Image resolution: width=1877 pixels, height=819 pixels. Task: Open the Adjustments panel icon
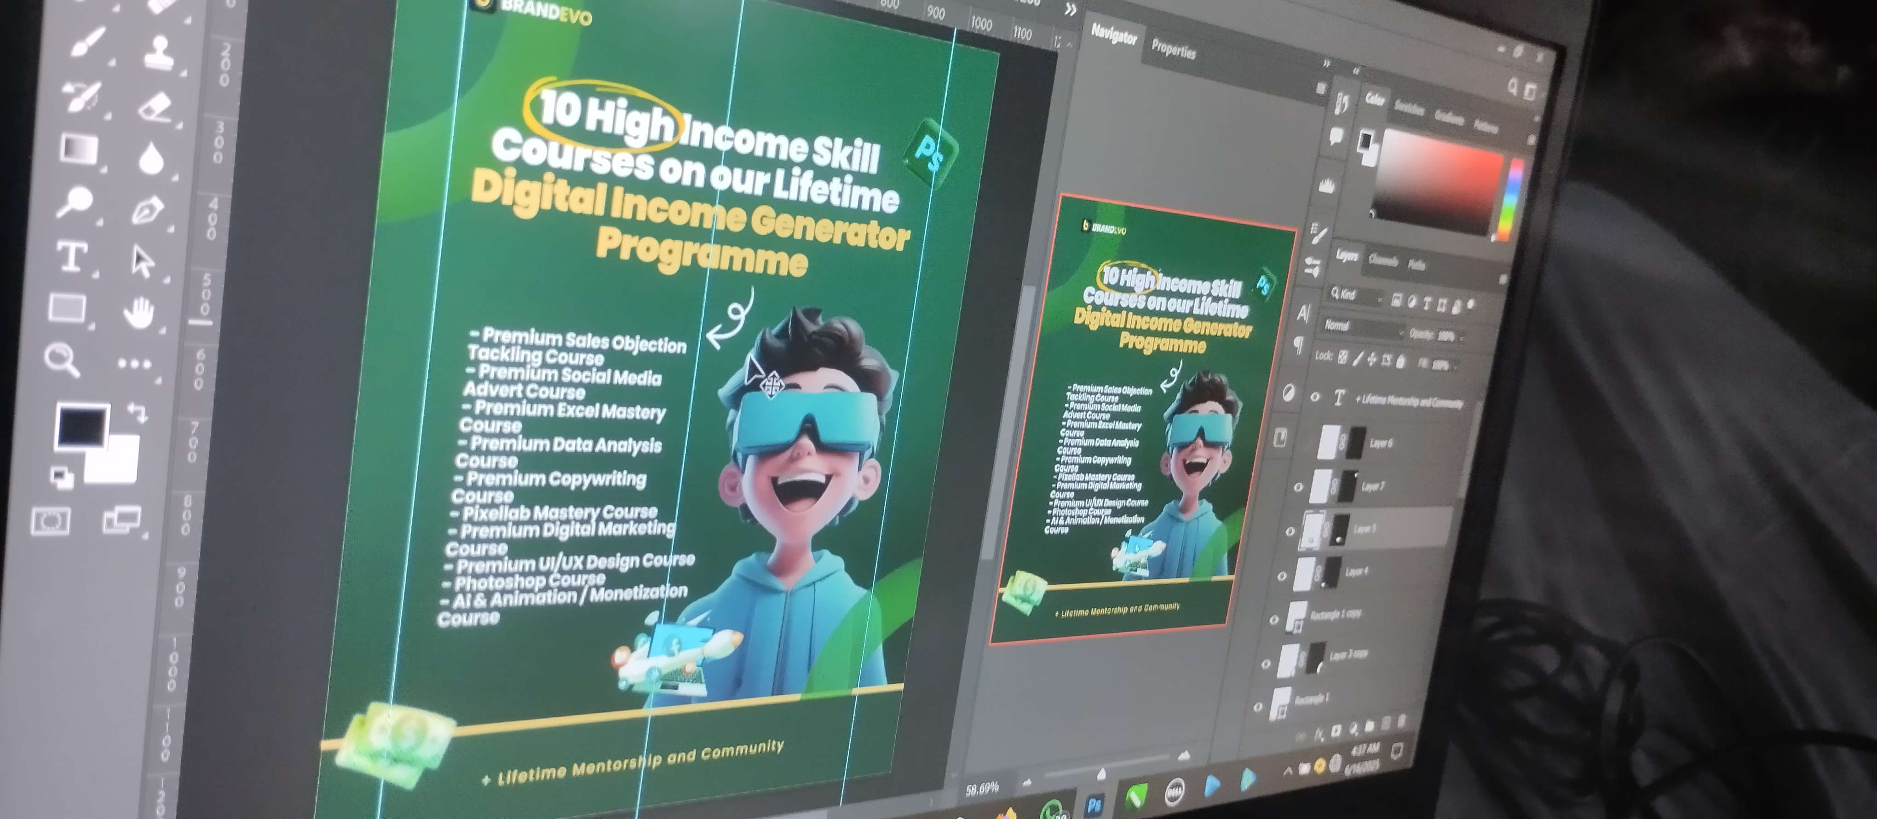click(x=1288, y=393)
